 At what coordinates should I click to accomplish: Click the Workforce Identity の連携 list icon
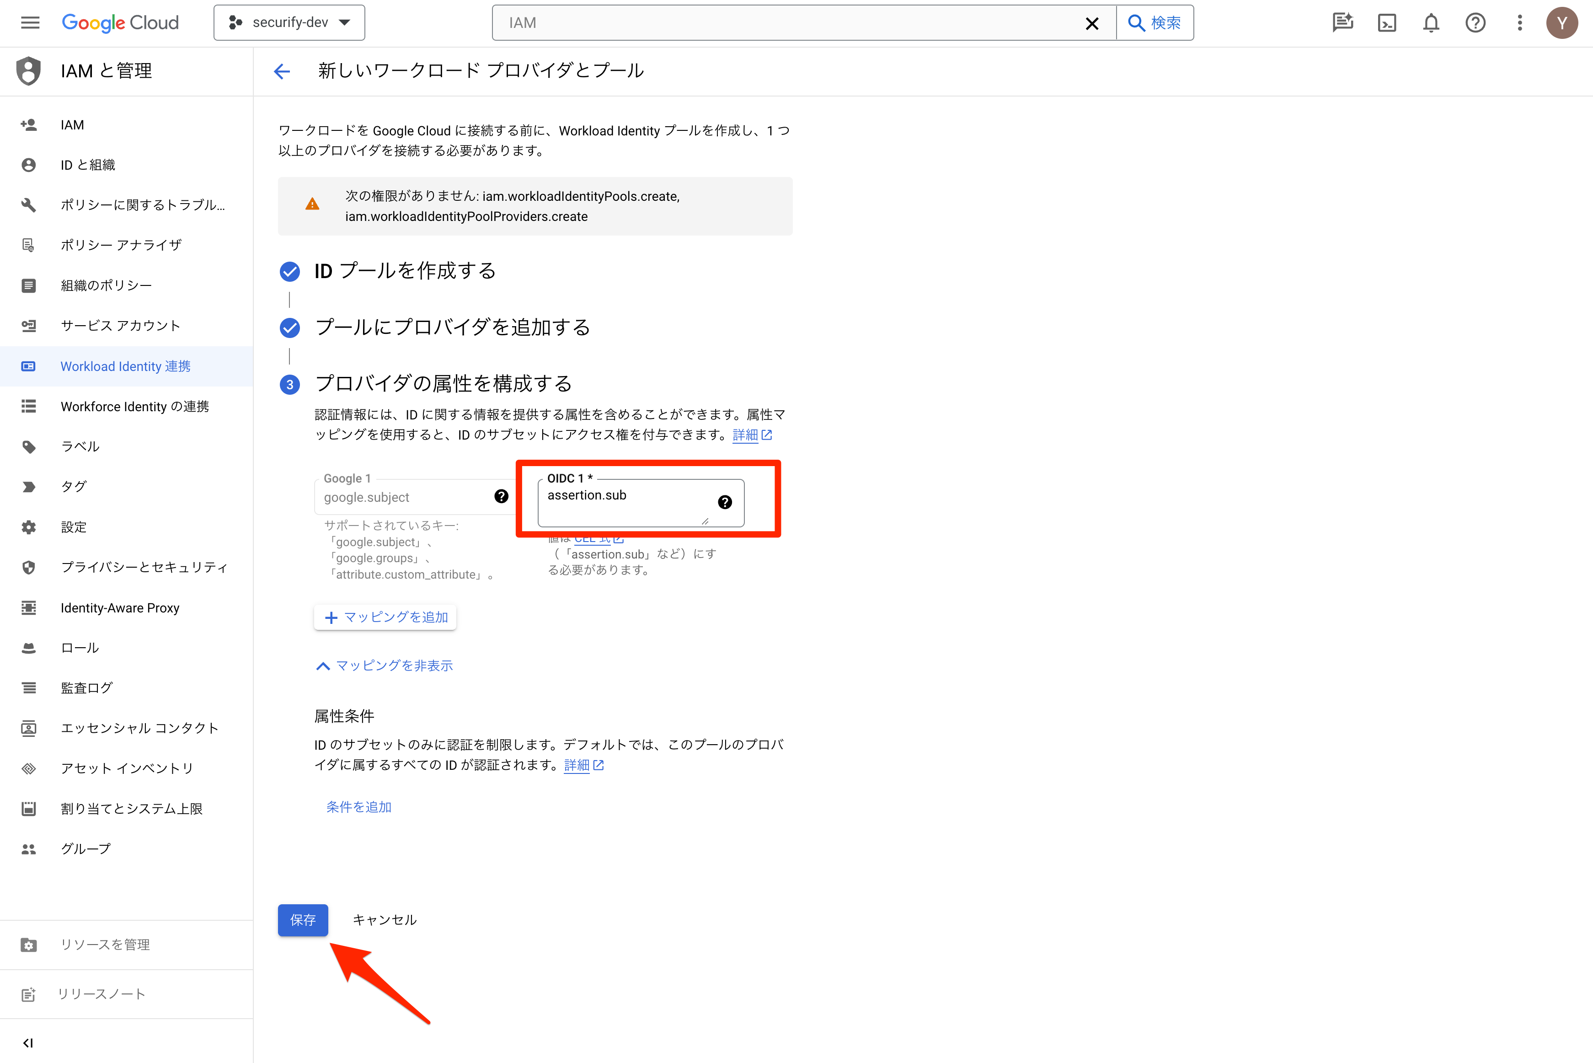[28, 406]
